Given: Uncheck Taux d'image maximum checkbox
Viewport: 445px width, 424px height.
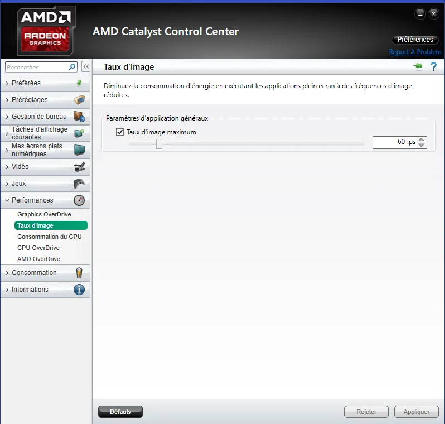Looking at the screenshot, I should pyautogui.click(x=120, y=132).
